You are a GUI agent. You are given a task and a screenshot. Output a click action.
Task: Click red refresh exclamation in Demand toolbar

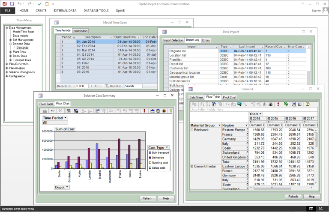click(x=278, y=104)
